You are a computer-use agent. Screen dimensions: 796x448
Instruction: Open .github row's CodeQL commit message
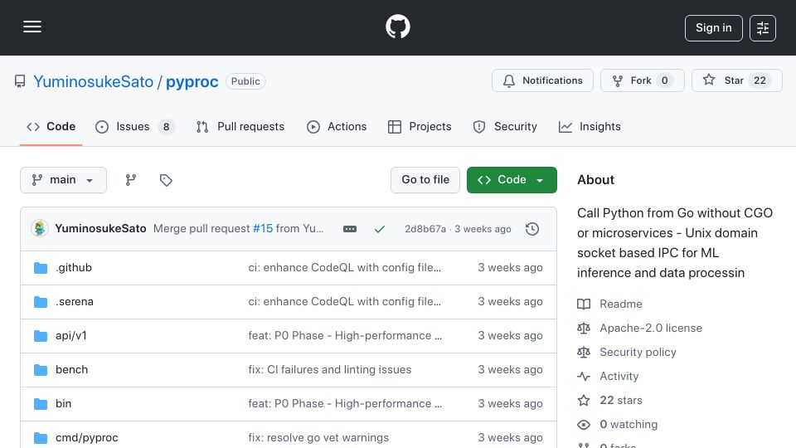[345, 268]
